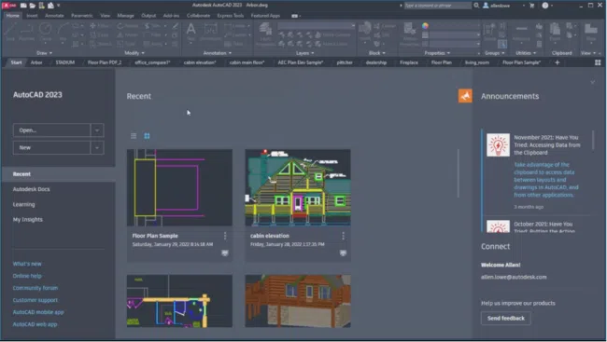Click the Open... button

(x=52, y=130)
